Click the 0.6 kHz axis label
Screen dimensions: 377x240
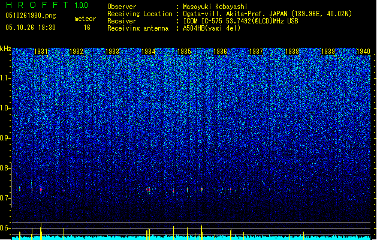5,228
